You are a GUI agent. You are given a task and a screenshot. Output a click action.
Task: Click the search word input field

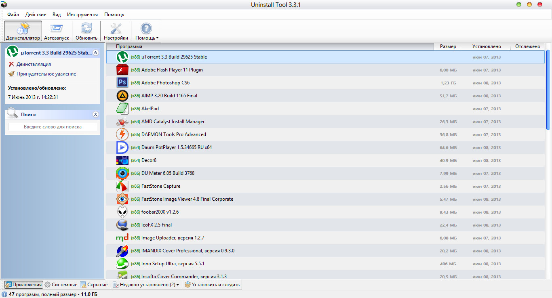tap(53, 127)
